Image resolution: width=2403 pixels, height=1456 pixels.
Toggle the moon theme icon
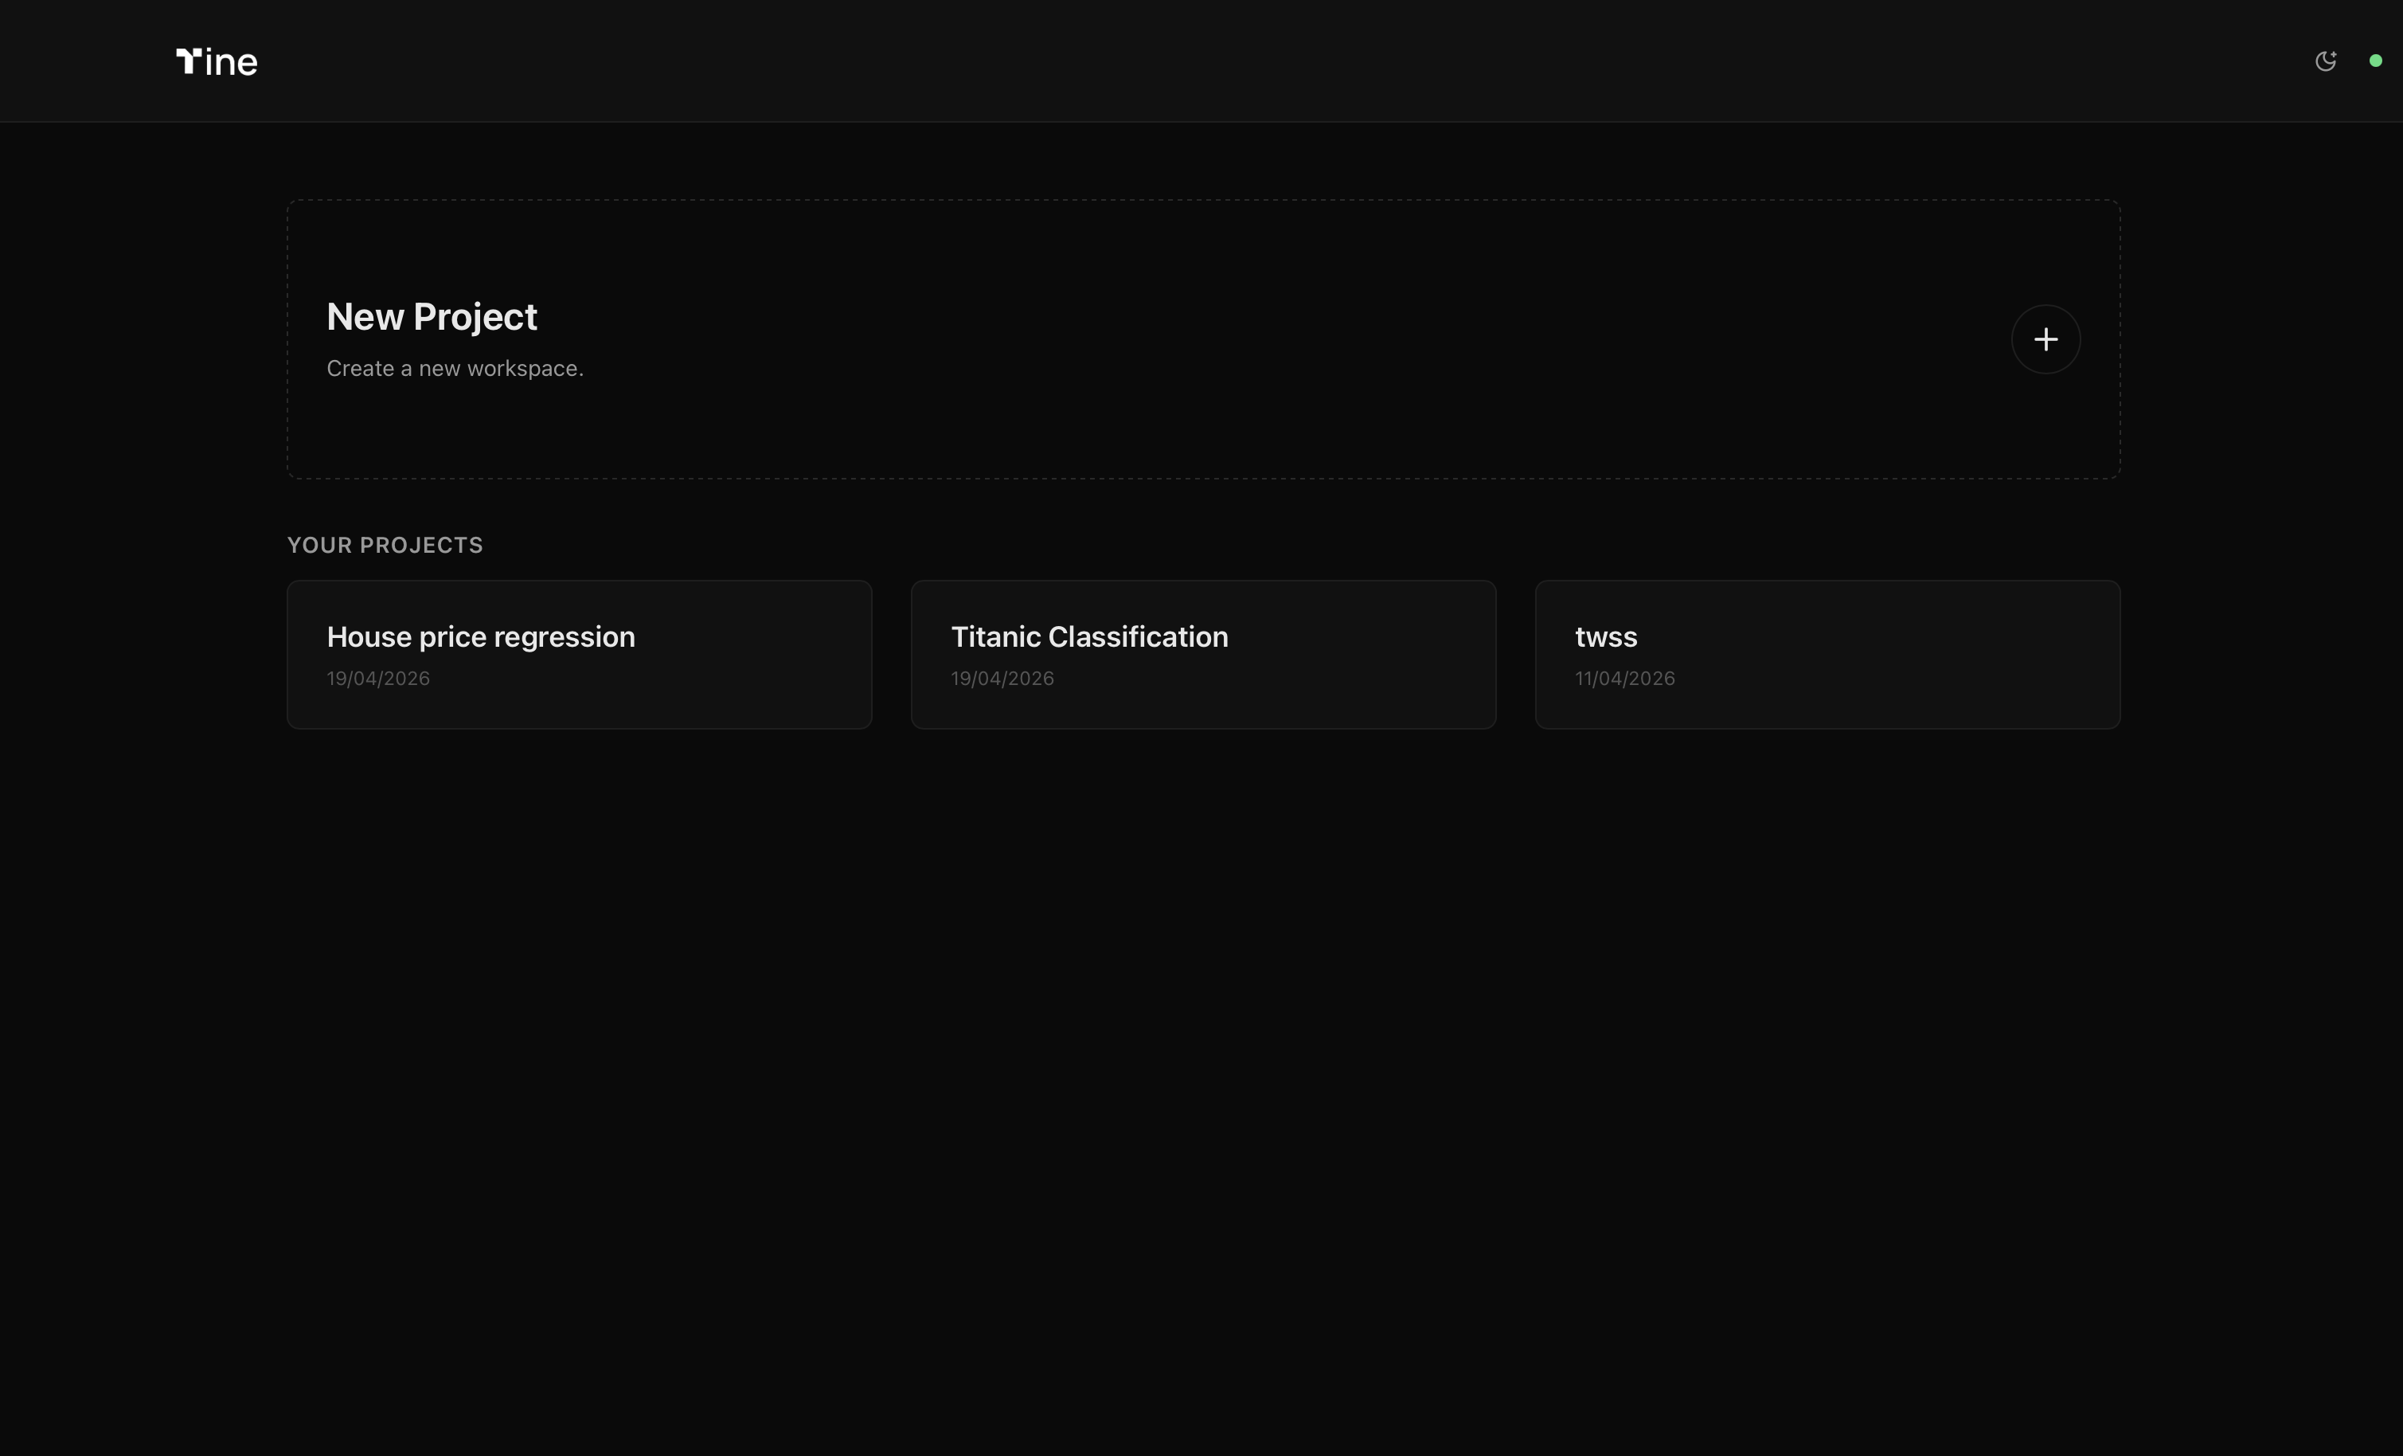coord(2325,61)
